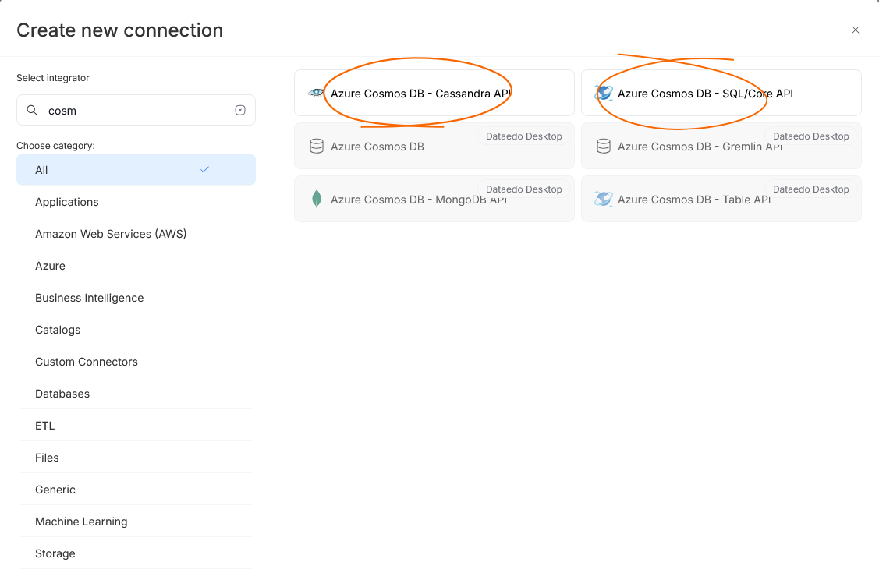Click the Table API planet icon

[x=604, y=199]
